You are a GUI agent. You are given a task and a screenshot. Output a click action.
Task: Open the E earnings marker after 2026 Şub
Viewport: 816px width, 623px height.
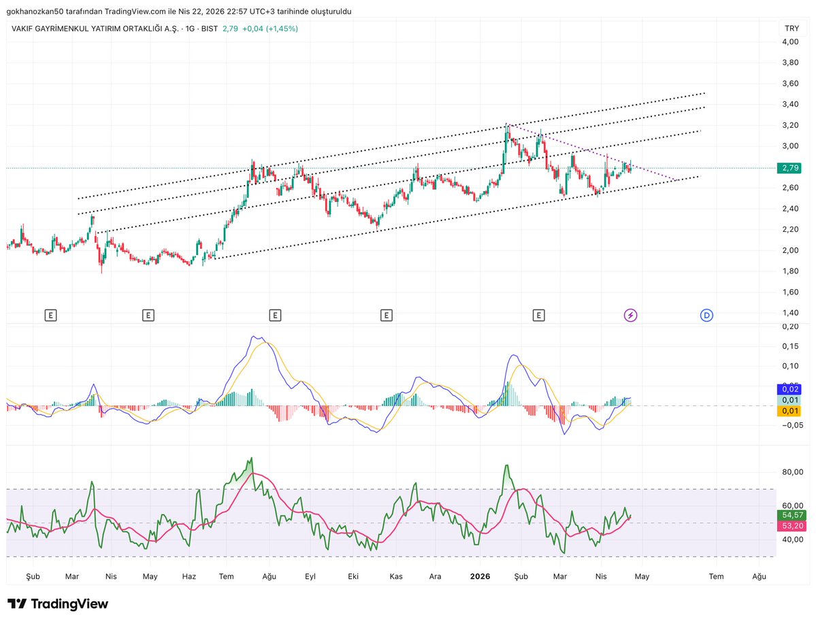[538, 315]
